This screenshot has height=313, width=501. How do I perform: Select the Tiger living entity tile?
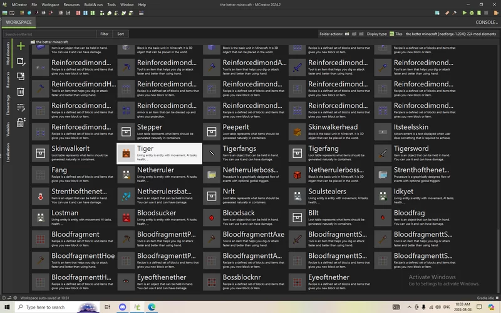point(159,153)
